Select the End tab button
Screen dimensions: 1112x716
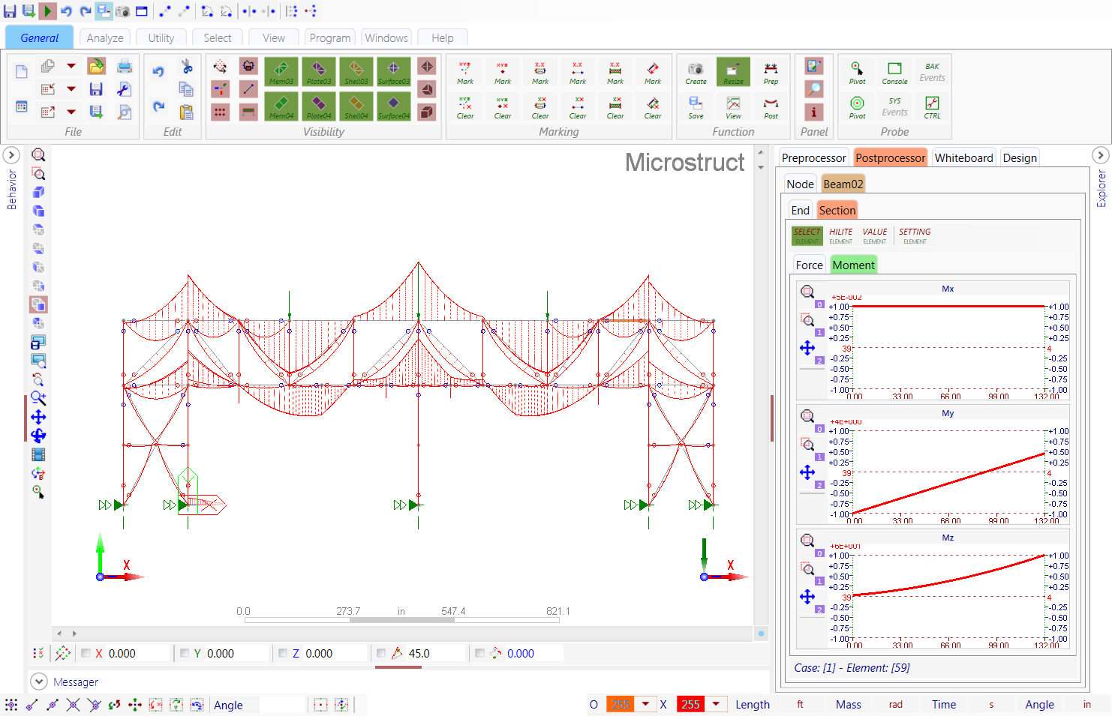800,210
